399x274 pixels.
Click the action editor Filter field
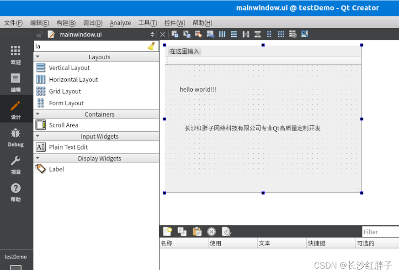click(x=380, y=232)
